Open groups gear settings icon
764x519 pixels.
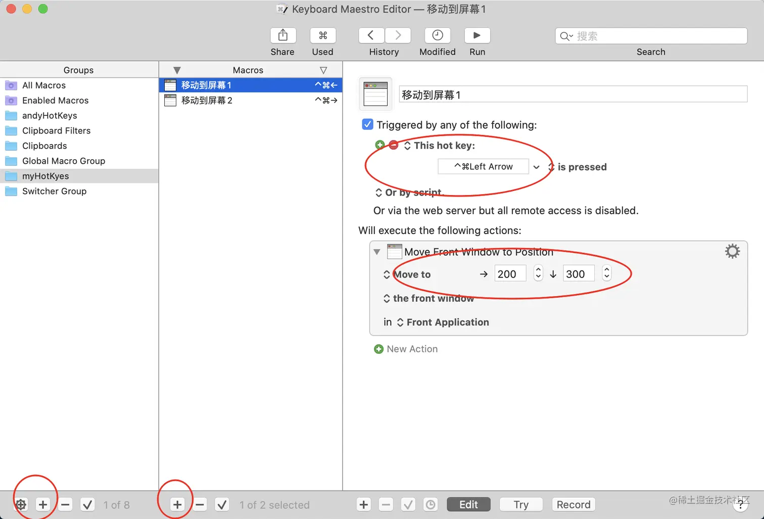[21, 504]
